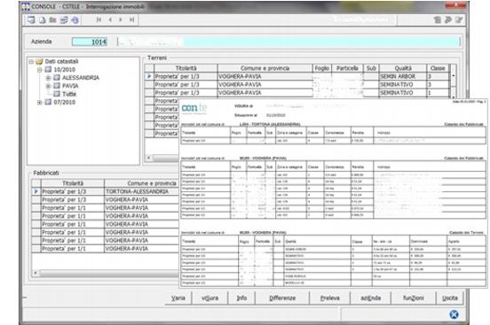Click the Particella column header
The width and height of the screenshot is (490, 325).
(347, 68)
